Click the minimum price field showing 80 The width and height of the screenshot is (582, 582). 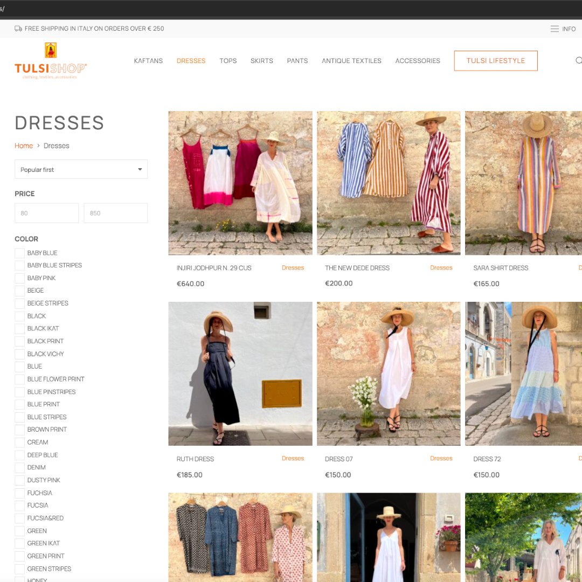tap(46, 213)
